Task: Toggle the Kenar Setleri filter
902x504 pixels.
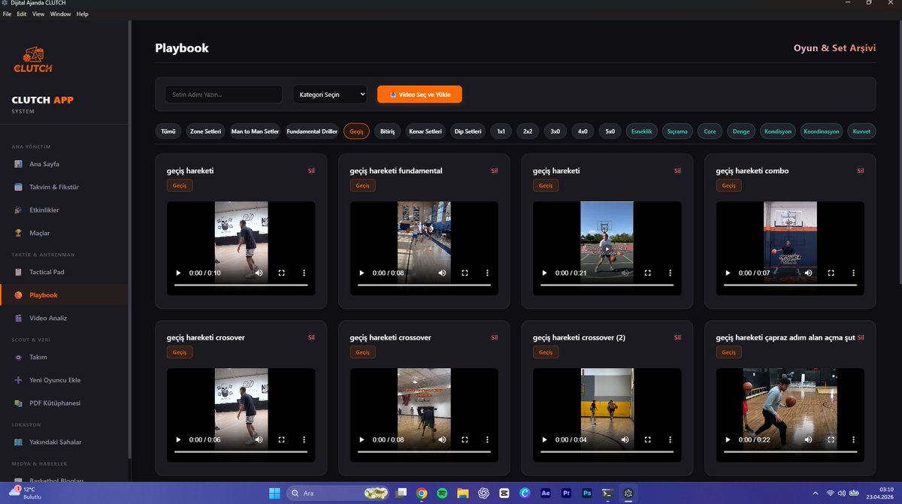Action: (425, 131)
